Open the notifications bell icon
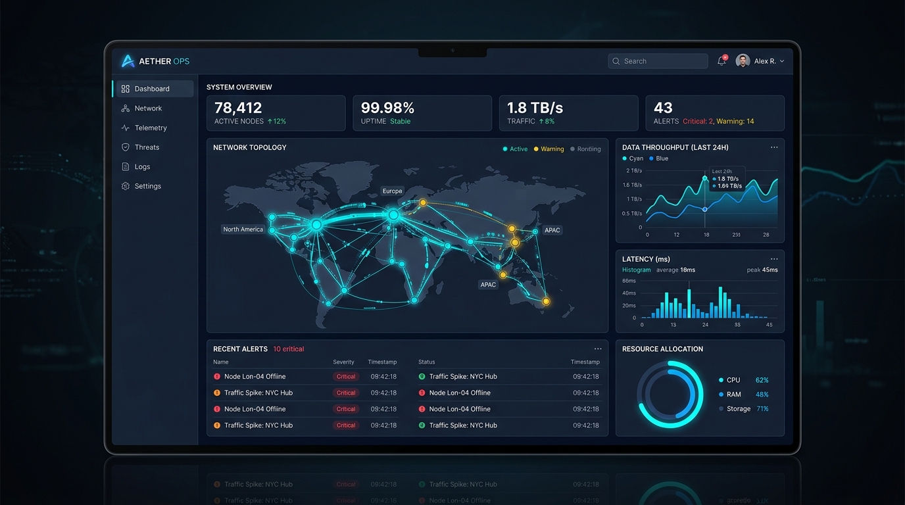Viewport: 905px width, 505px height. click(722, 61)
